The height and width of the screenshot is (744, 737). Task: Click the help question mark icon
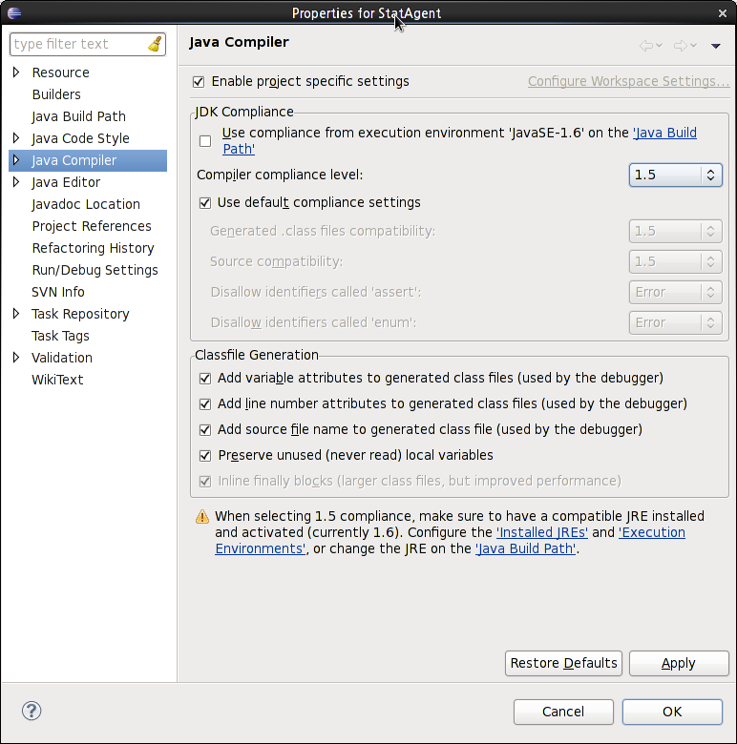pyautogui.click(x=32, y=711)
